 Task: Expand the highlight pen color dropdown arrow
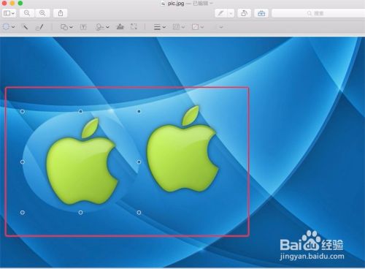pyautogui.click(x=231, y=13)
